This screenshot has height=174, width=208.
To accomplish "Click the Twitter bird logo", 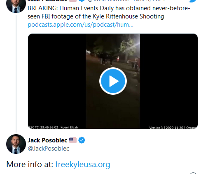I will click(x=192, y=1).
